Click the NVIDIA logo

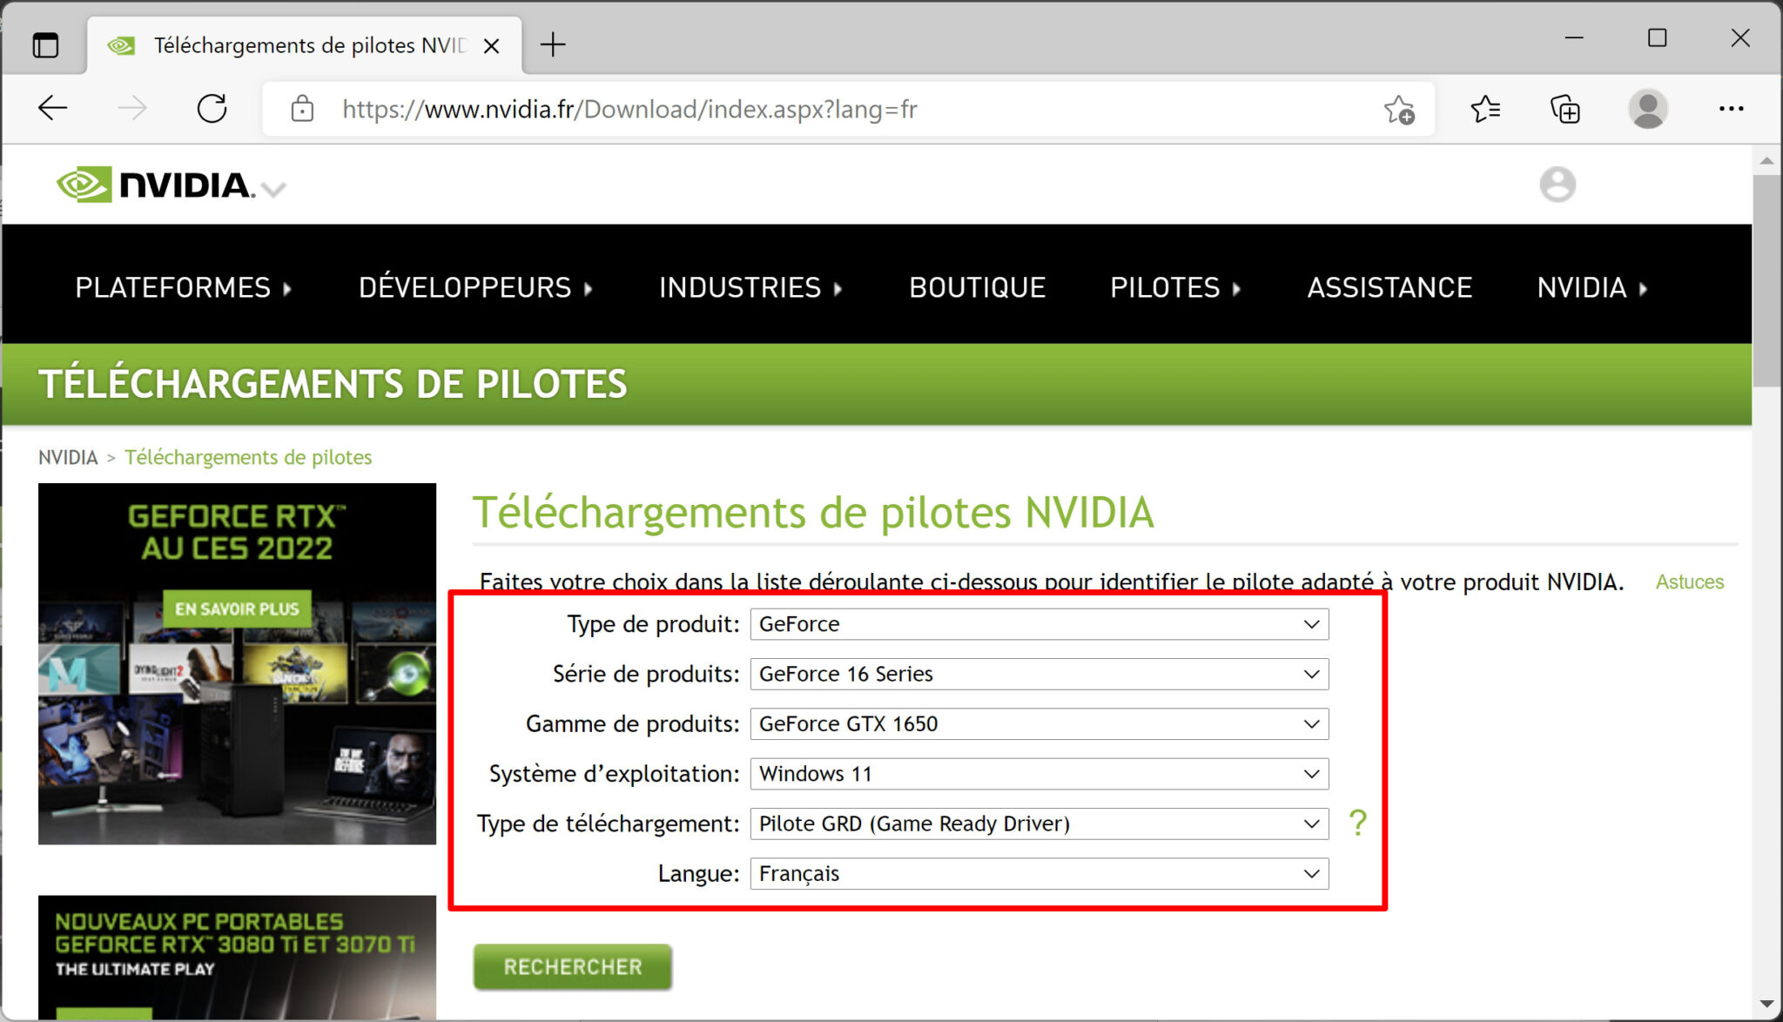(x=152, y=185)
